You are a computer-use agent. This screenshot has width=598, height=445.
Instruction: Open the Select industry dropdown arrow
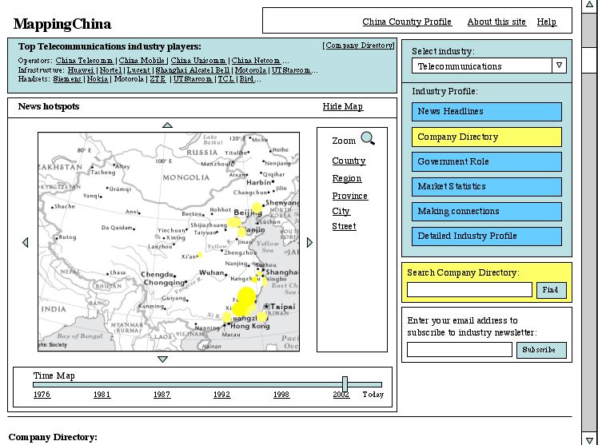(559, 66)
